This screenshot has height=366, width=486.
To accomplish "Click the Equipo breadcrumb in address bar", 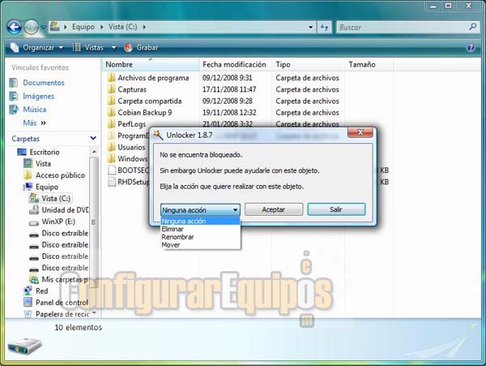I will (x=83, y=27).
